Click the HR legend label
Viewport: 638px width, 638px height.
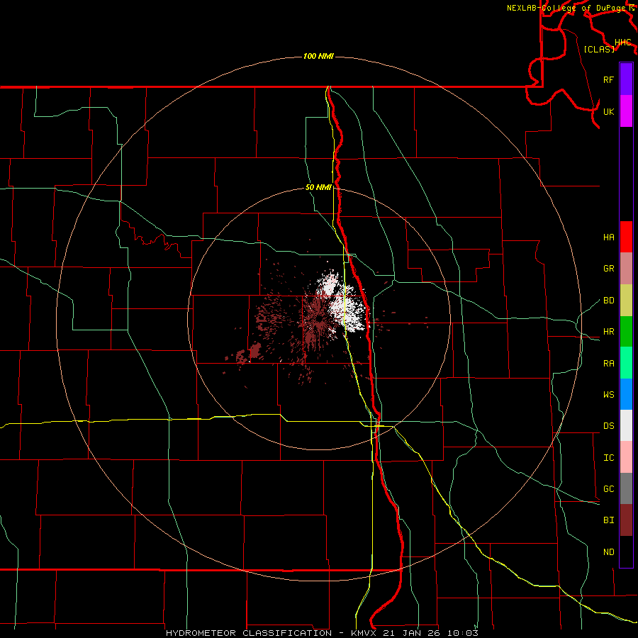click(608, 332)
